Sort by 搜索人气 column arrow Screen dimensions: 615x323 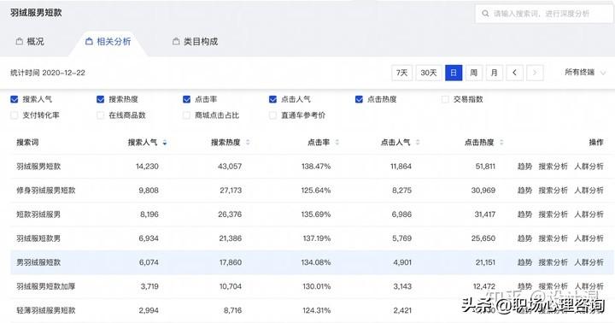click(165, 143)
